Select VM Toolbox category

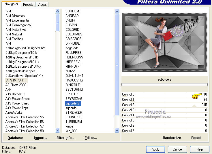pyautogui.click(x=15, y=39)
